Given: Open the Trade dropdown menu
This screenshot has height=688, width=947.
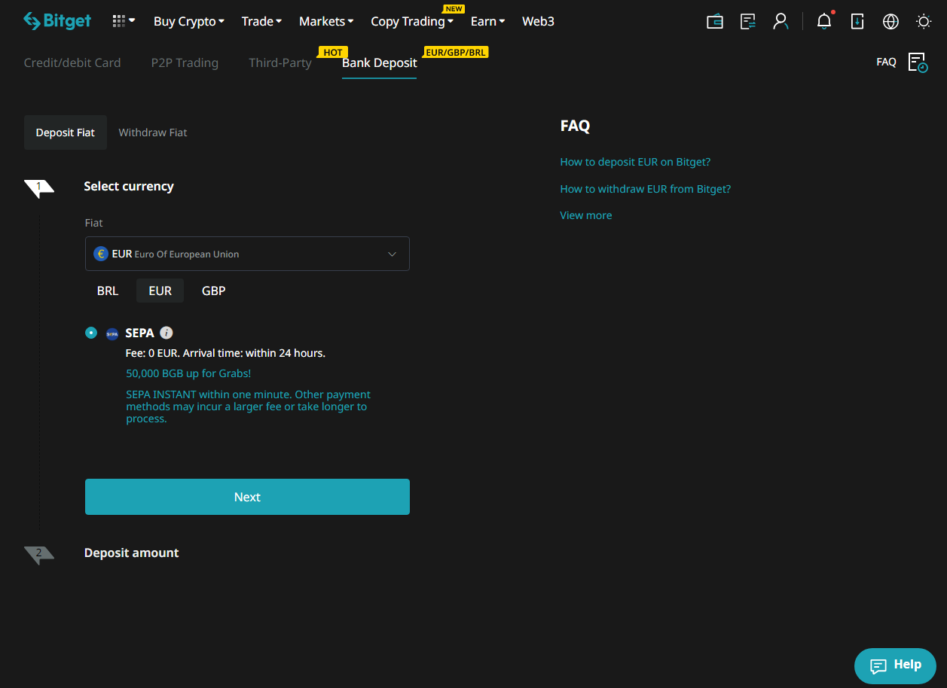Looking at the screenshot, I should (261, 21).
